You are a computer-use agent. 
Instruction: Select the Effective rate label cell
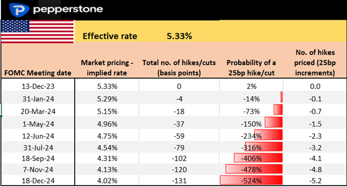tap(110, 36)
